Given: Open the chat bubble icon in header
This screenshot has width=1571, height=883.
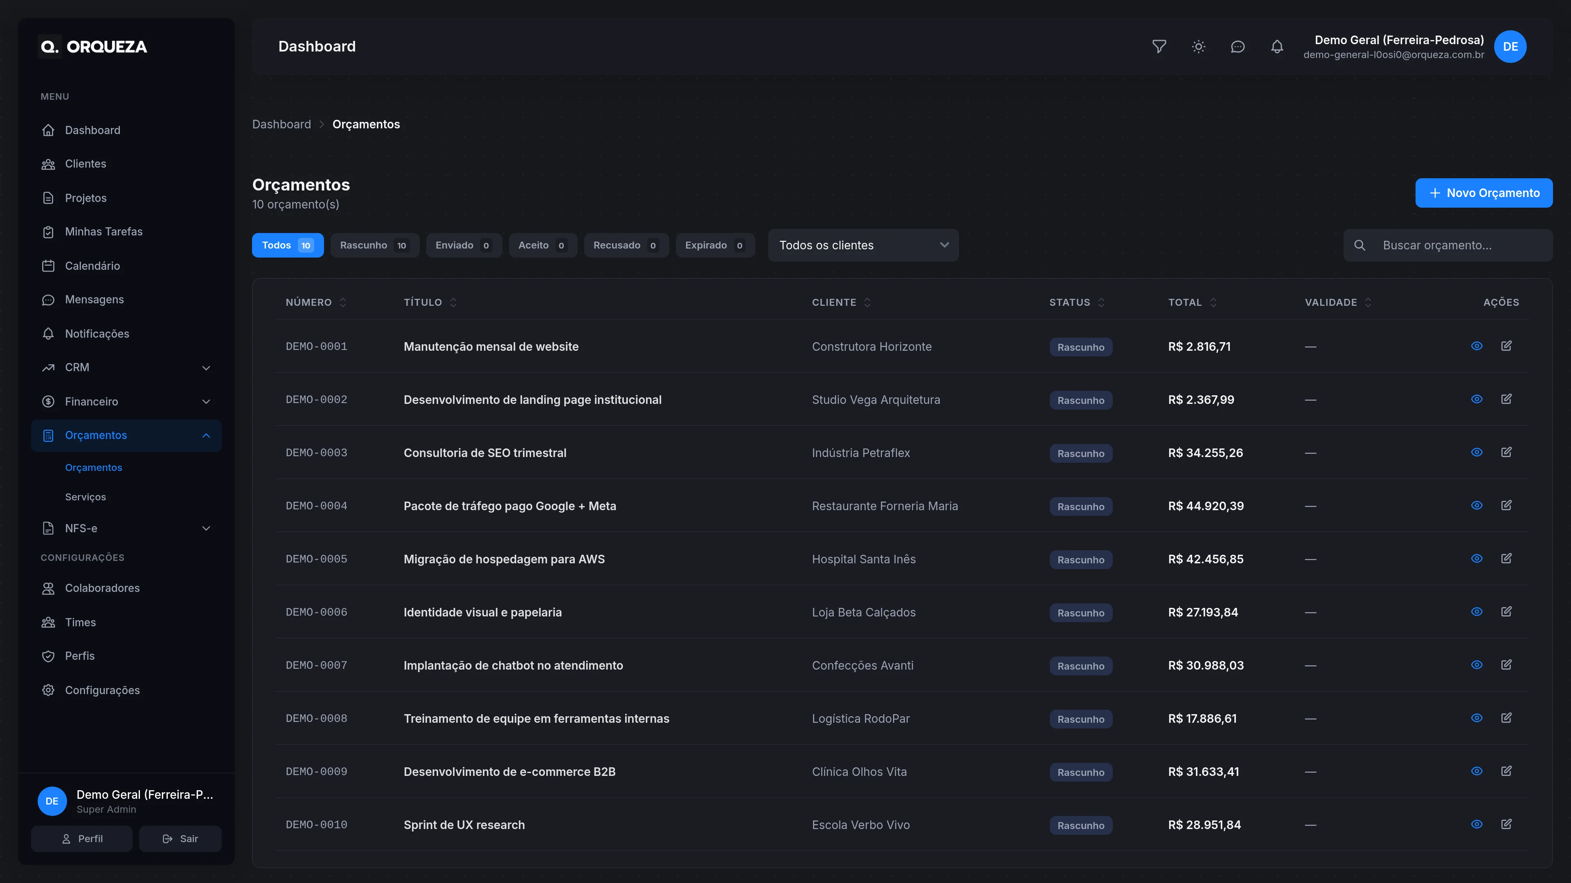Looking at the screenshot, I should tap(1238, 46).
